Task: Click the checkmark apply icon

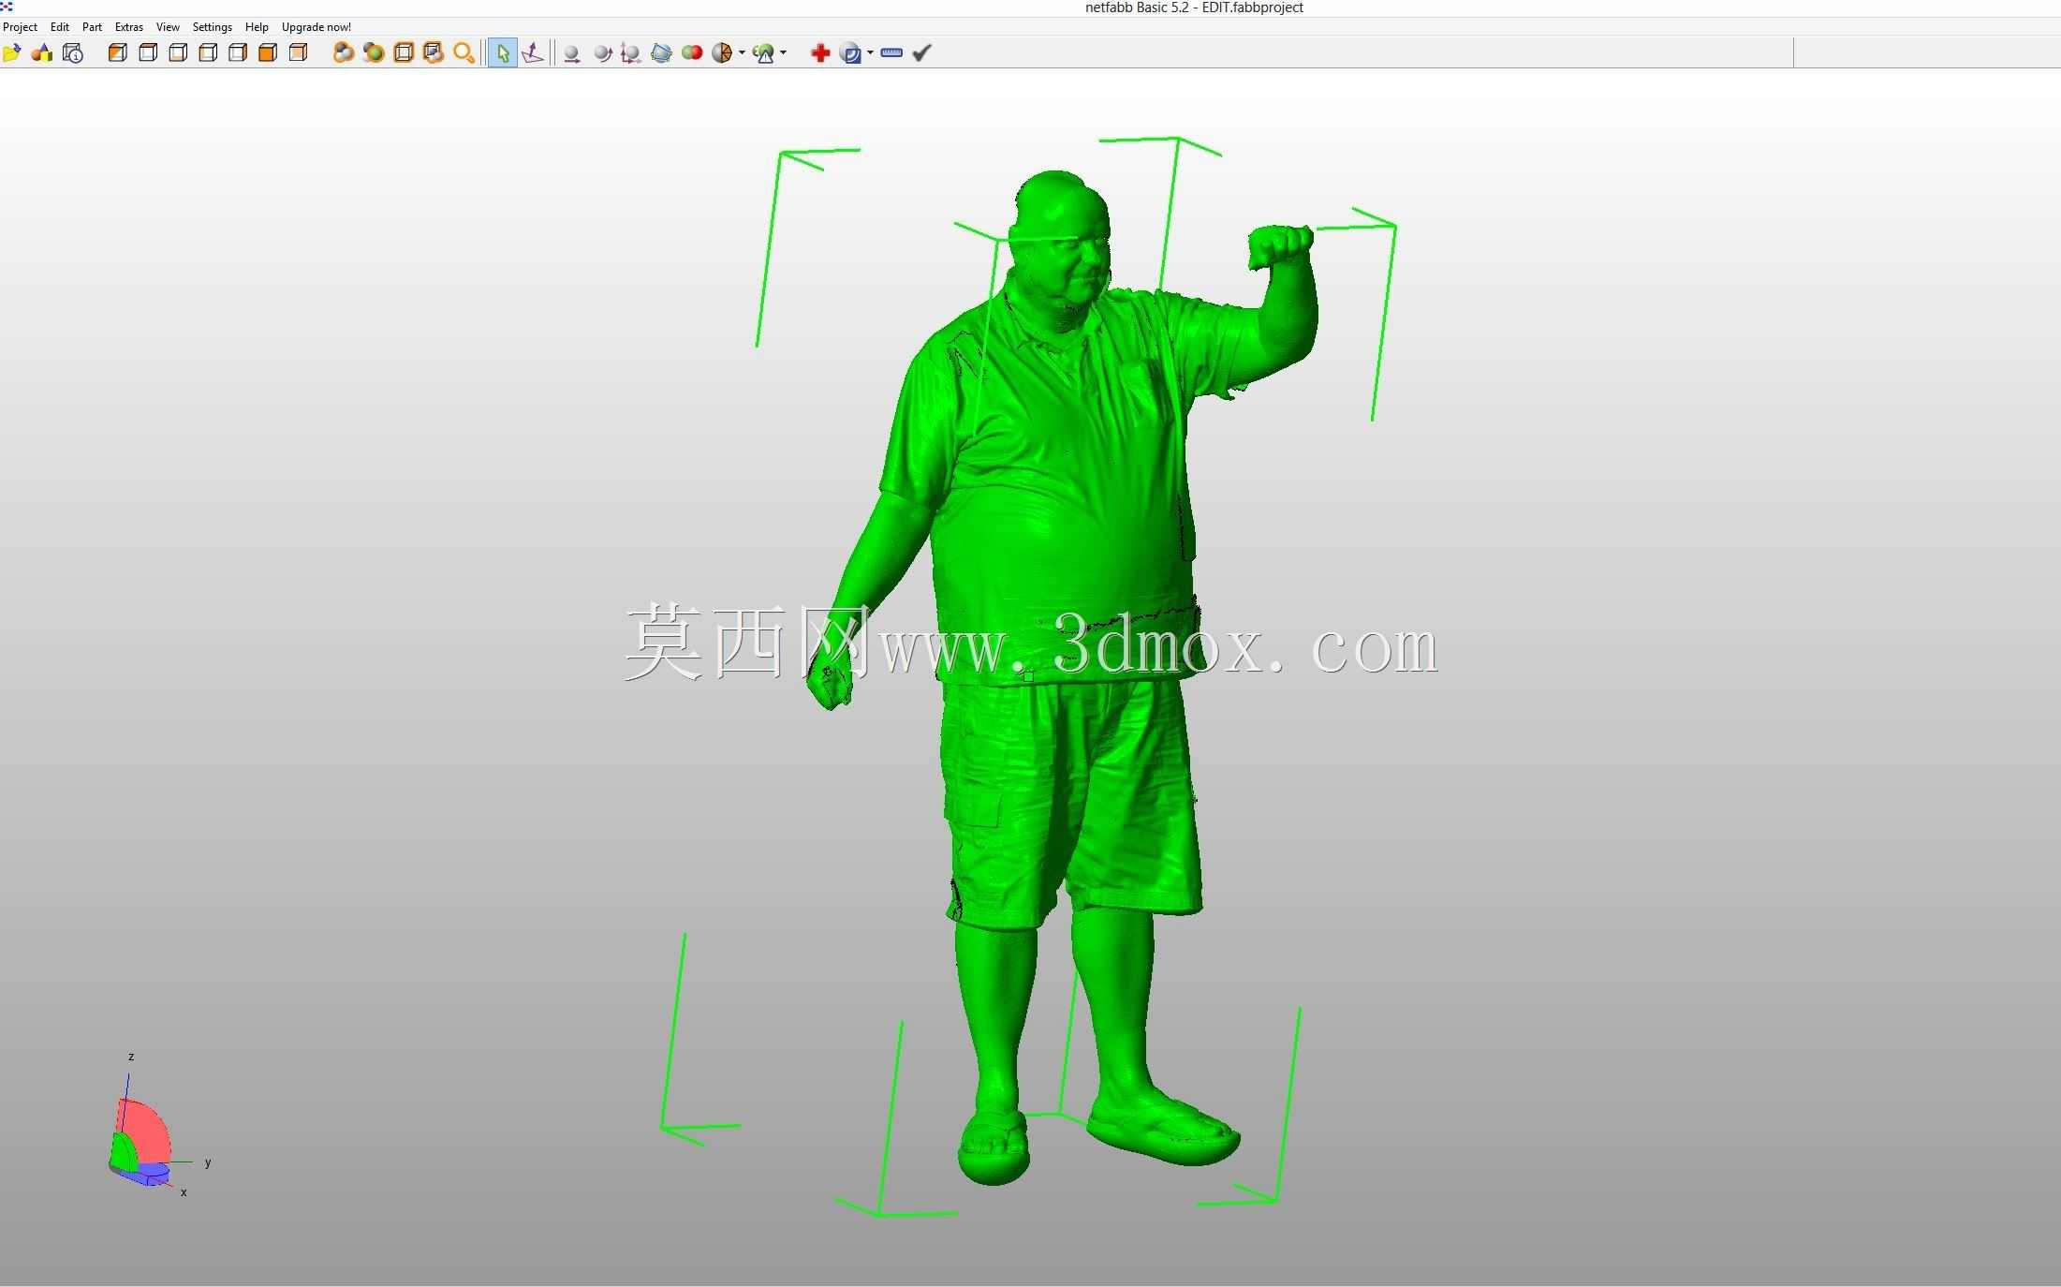Action: [x=921, y=53]
